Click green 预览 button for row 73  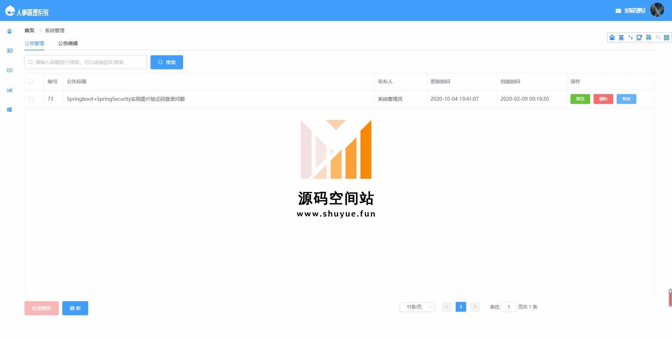[580, 99]
